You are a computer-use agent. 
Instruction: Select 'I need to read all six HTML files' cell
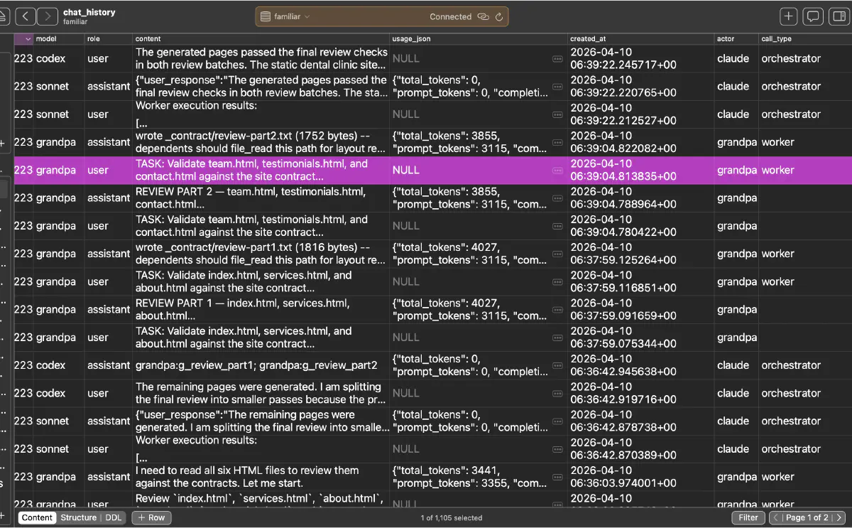click(261, 477)
